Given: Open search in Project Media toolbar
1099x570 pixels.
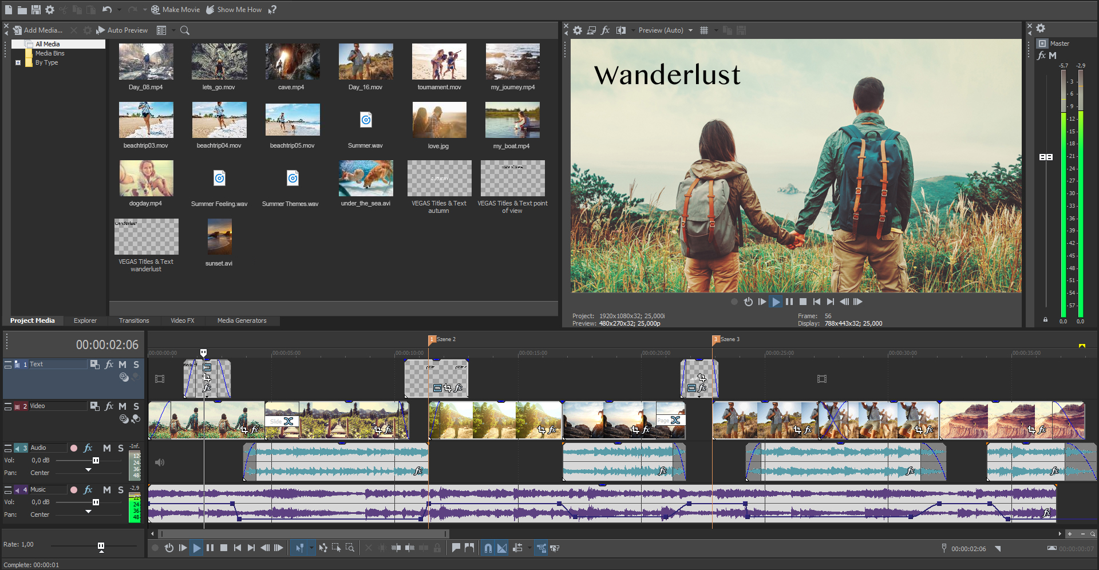Looking at the screenshot, I should [185, 30].
